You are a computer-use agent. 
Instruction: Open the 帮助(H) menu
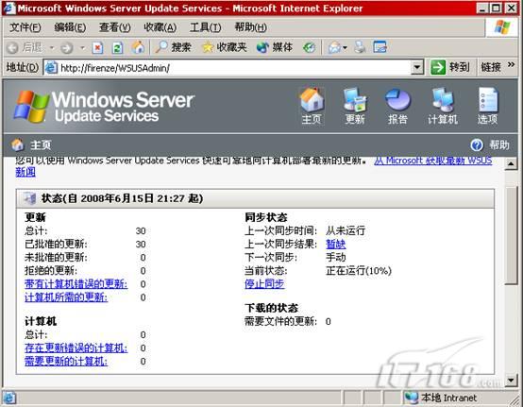point(251,27)
